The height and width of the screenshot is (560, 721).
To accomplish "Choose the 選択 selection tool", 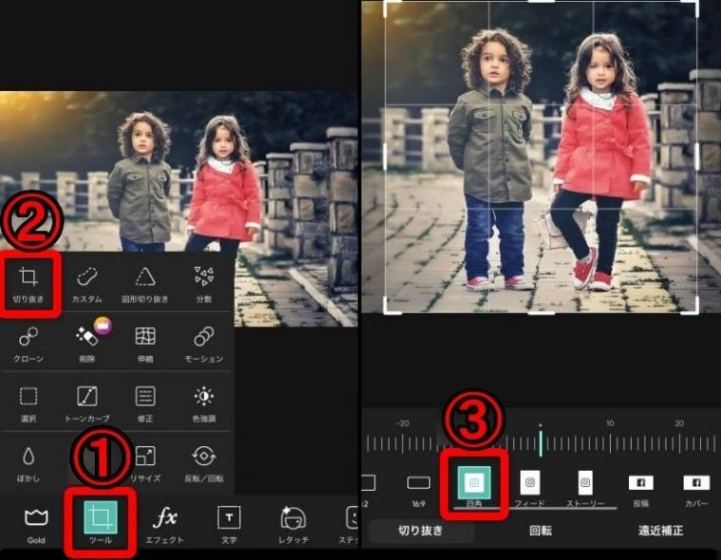I will coord(28,404).
